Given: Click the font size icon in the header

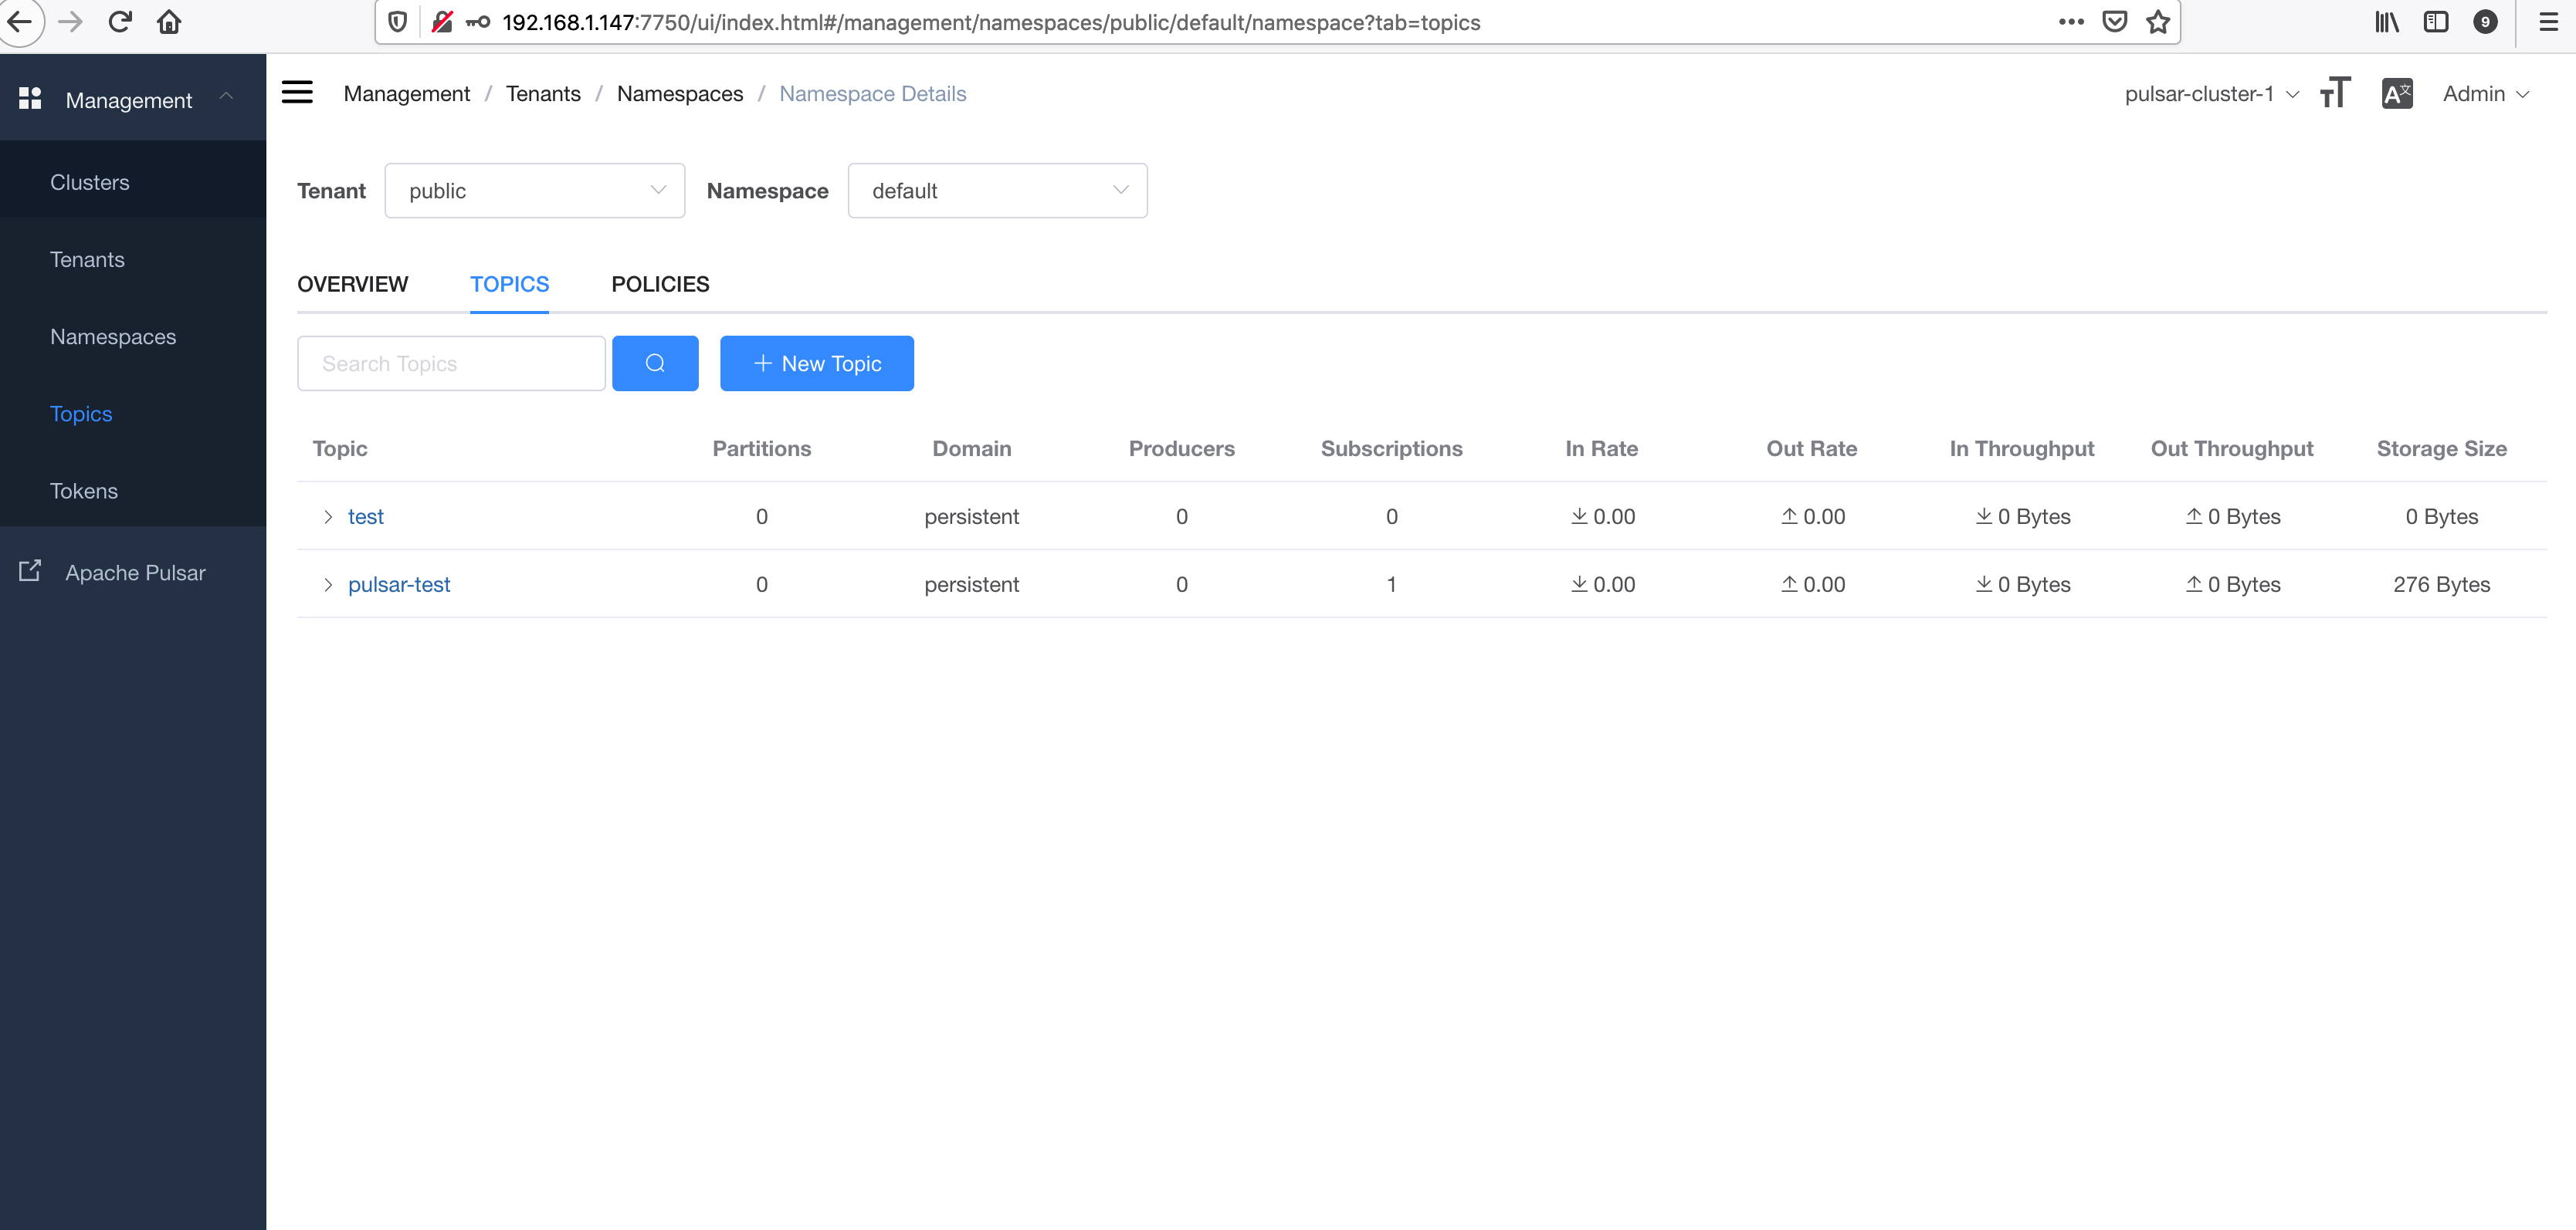Looking at the screenshot, I should coord(2335,93).
